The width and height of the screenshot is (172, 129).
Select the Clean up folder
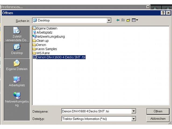tap(41, 41)
